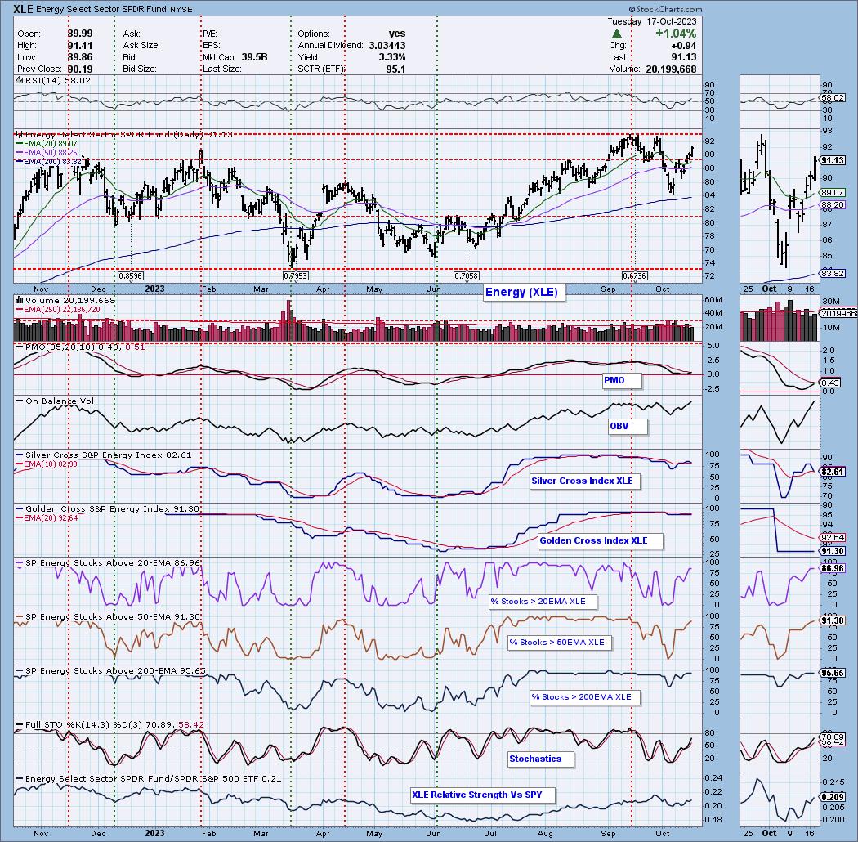Image resolution: width=858 pixels, height=842 pixels.
Task: Click the SP Energy Stocks Above 200-EMA label
Action: tap(115, 670)
